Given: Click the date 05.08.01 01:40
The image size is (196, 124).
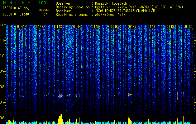Looking at the screenshot, I should tap(16, 14).
